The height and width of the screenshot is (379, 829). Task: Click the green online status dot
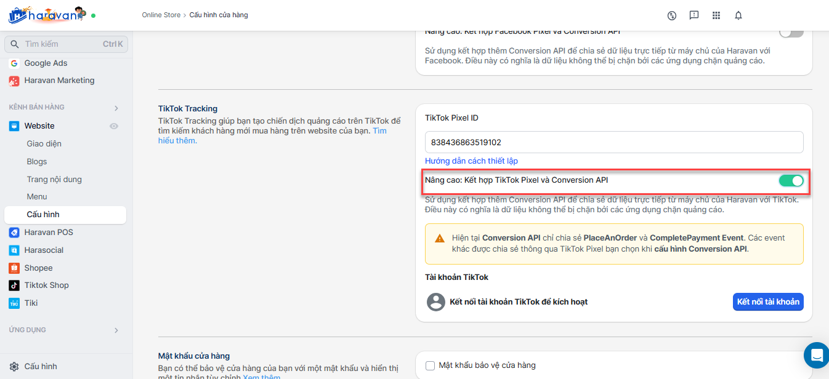click(x=93, y=15)
